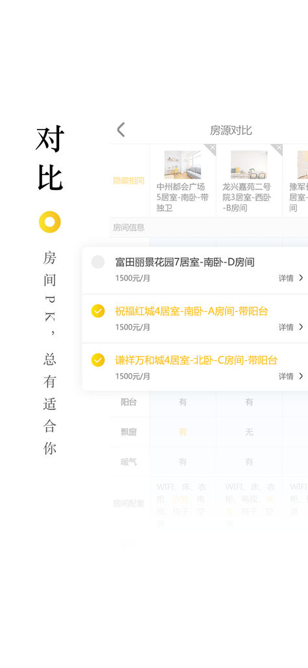308x668 pixels.
Task: Remove 龙兴嘉苑二号院 listing with its corner X
Action: tap(278, 148)
